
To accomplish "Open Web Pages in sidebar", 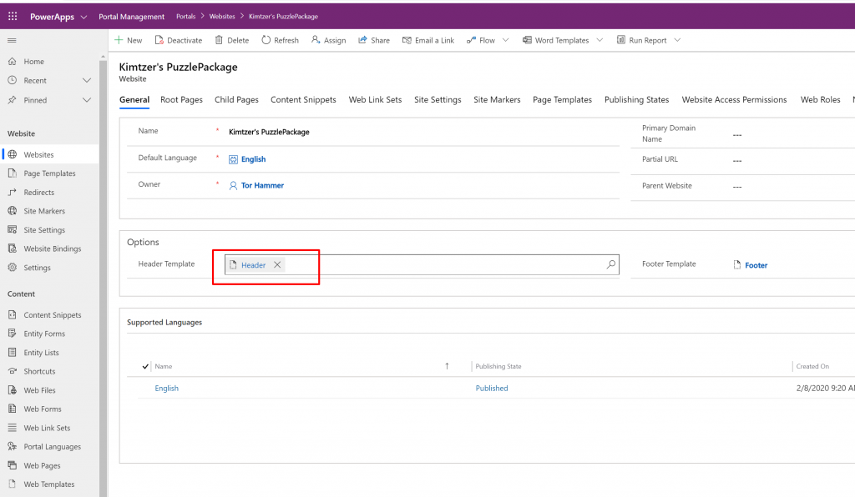I will [x=42, y=465].
